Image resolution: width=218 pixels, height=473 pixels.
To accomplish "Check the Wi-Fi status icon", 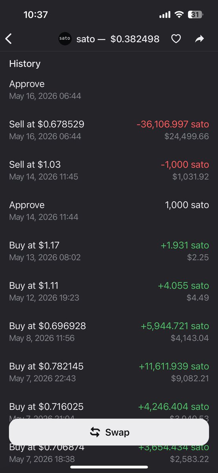I will point(179,15).
